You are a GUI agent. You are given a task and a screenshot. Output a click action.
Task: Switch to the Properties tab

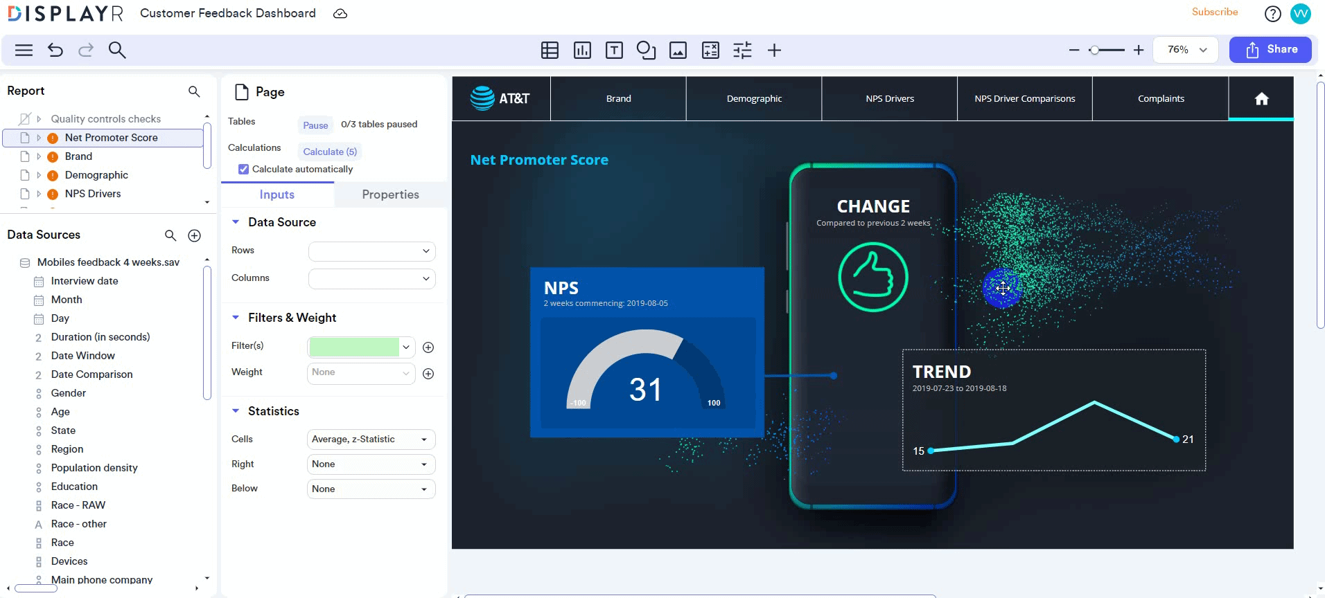point(390,194)
